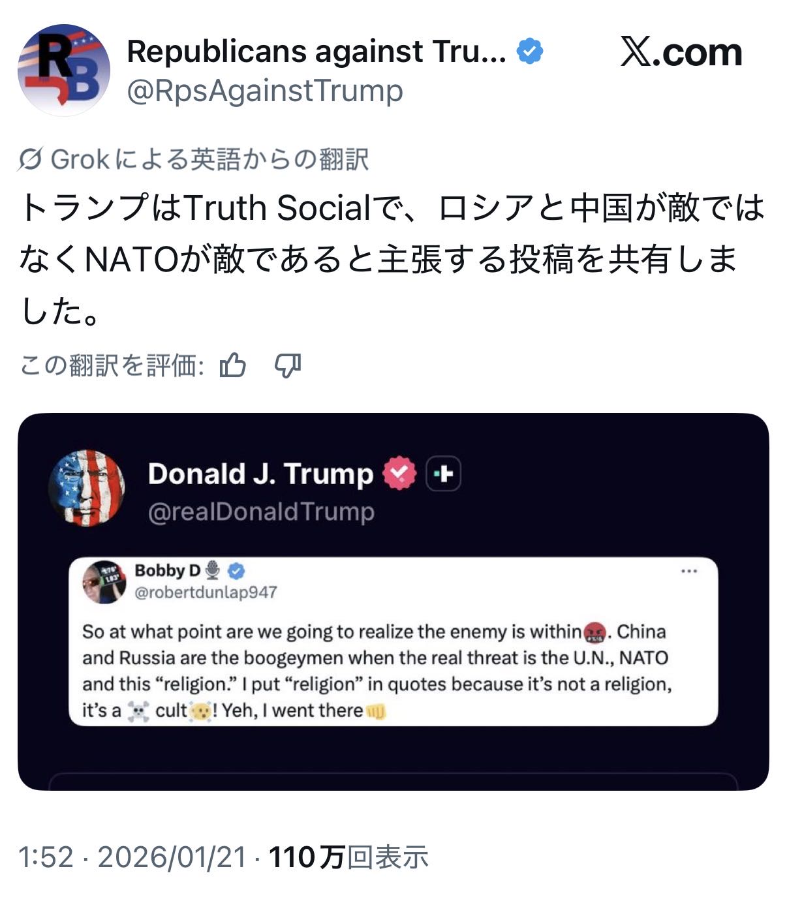Rate the translation with thumbs down
Screen dimensions: 787x901
[287, 365]
